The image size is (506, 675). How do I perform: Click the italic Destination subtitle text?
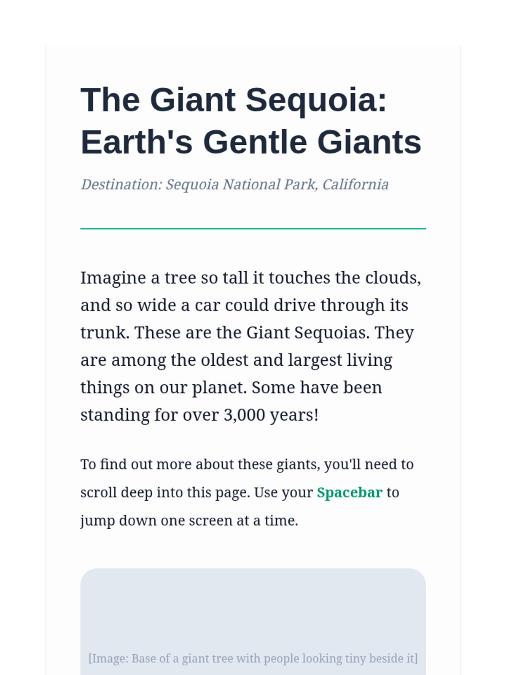pyautogui.click(x=234, y=185)
